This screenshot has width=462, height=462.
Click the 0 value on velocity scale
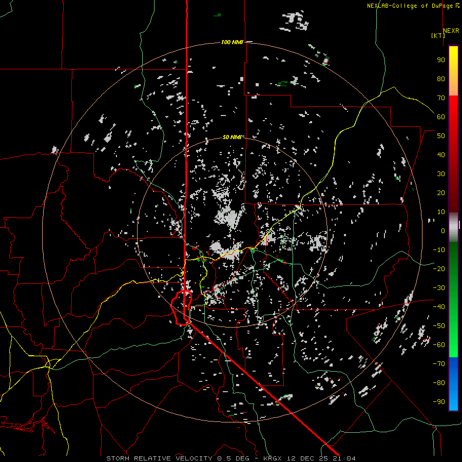(x=443, y=230)
